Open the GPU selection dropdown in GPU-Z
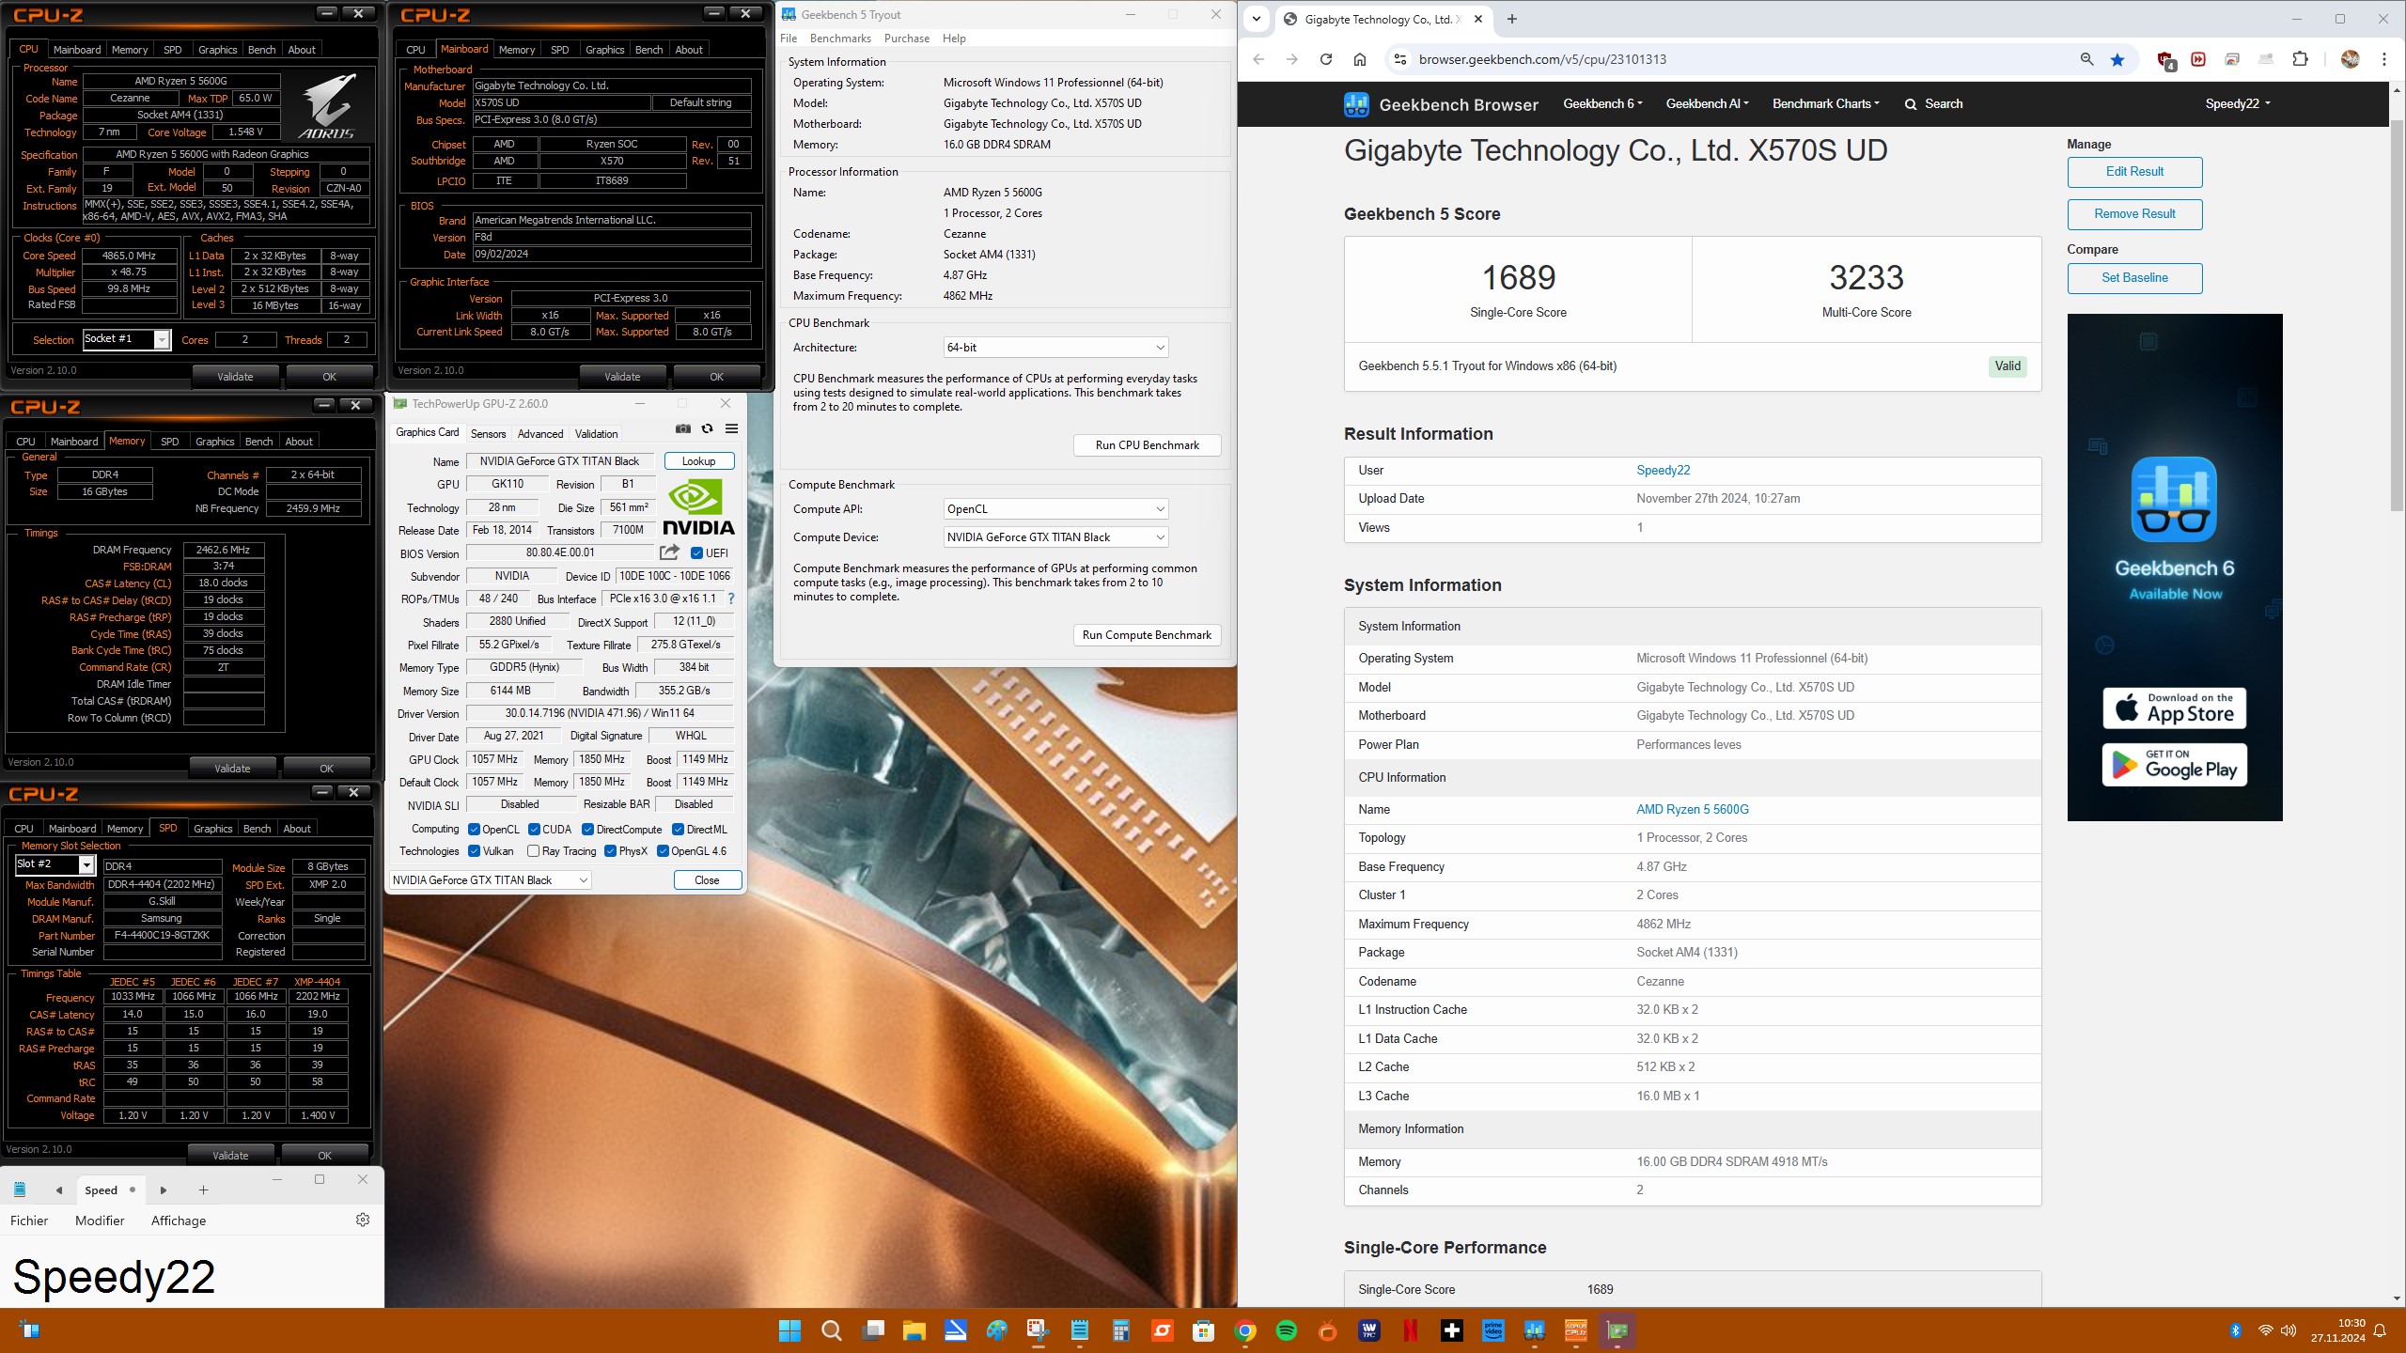This screenshot has height=1353, width=2406. pyautogui.click(x=490, y=880)
